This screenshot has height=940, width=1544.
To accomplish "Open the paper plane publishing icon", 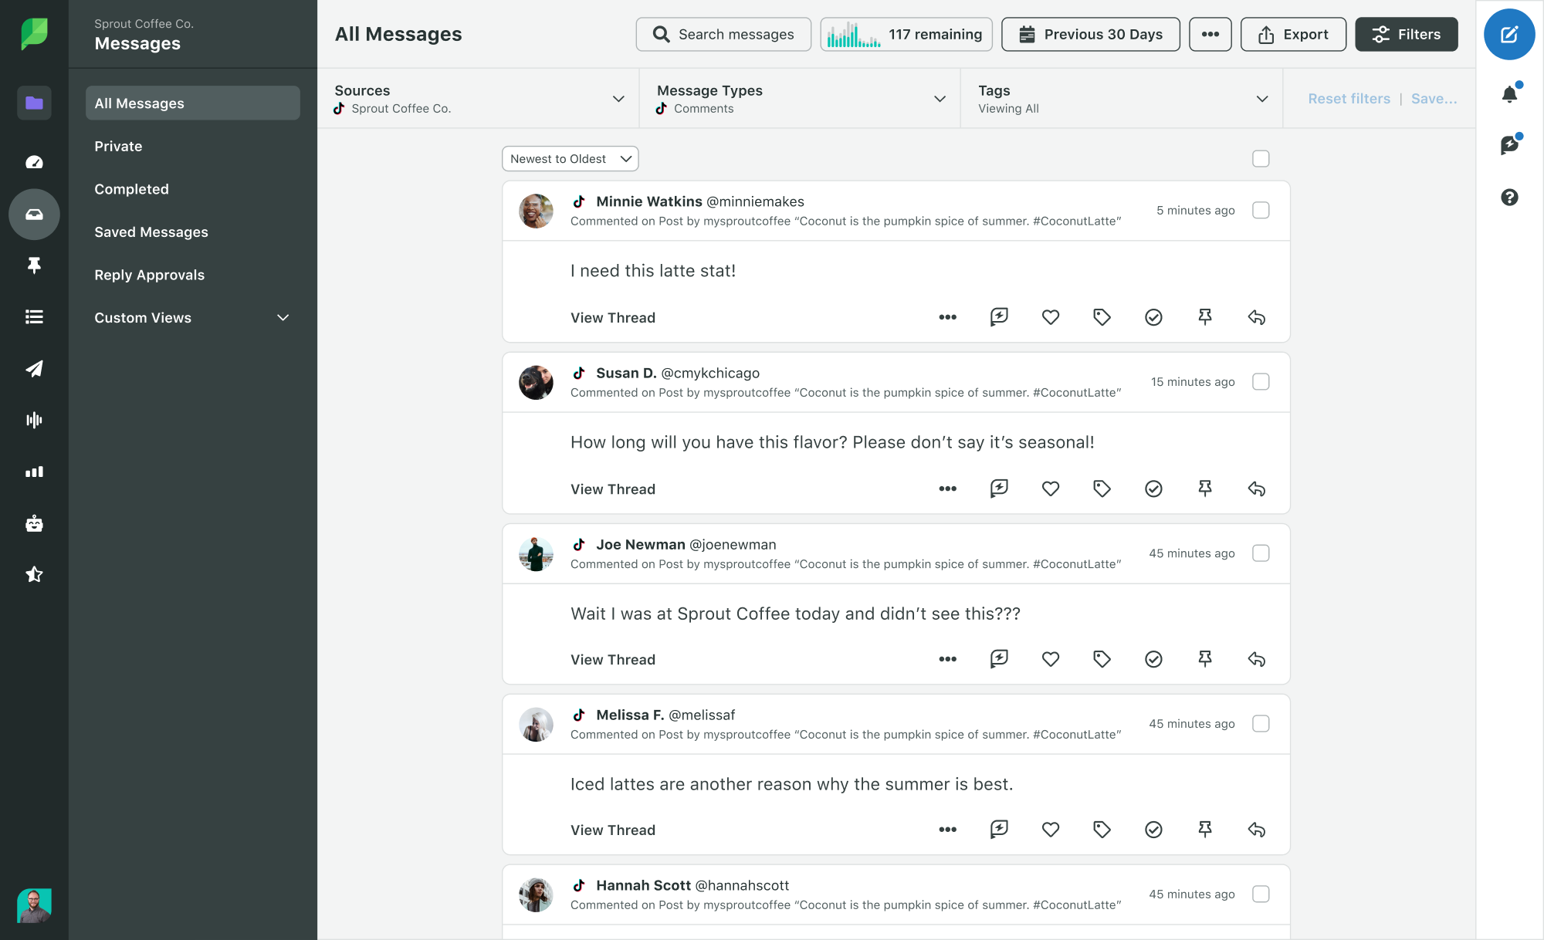I will click(34, 369).
